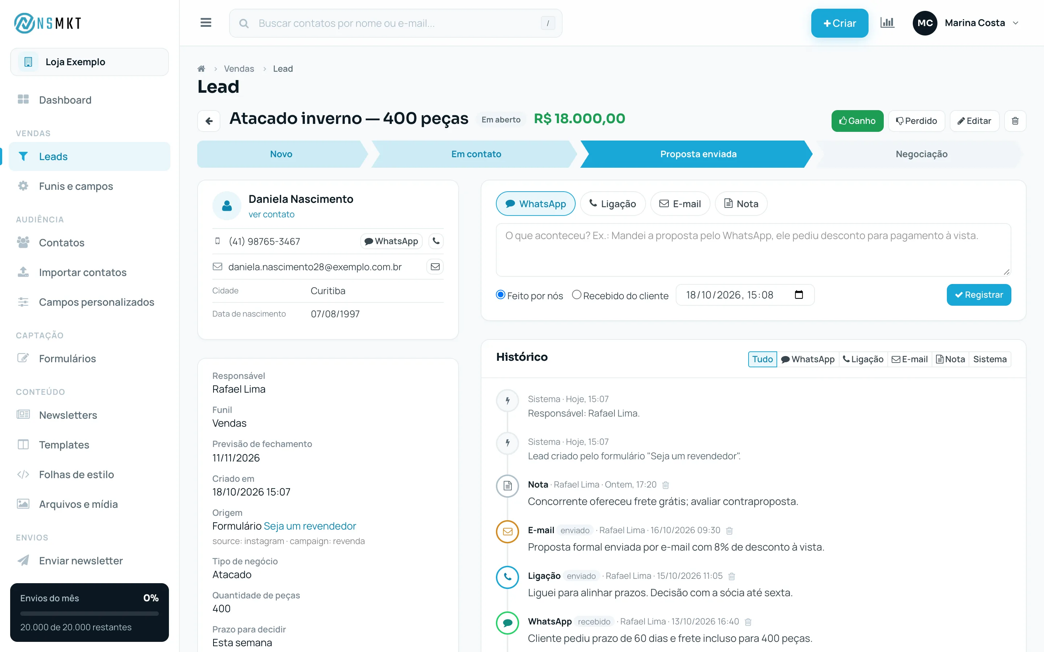1044x652 pixels.
Task: Mark lead as Perdido
Action: point(916,121)
